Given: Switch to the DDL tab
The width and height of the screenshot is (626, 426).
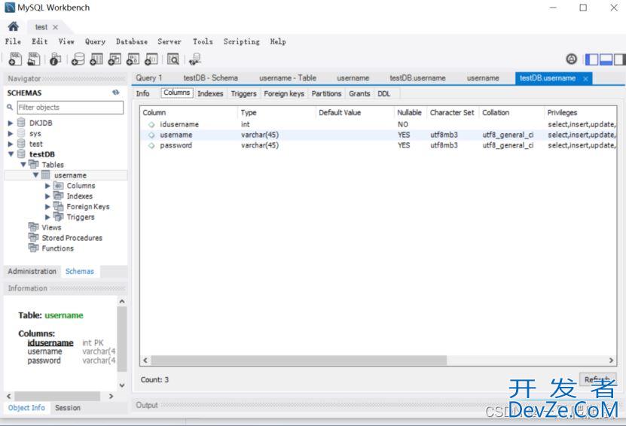Looking at the screenshot, I should pos(383,93).
